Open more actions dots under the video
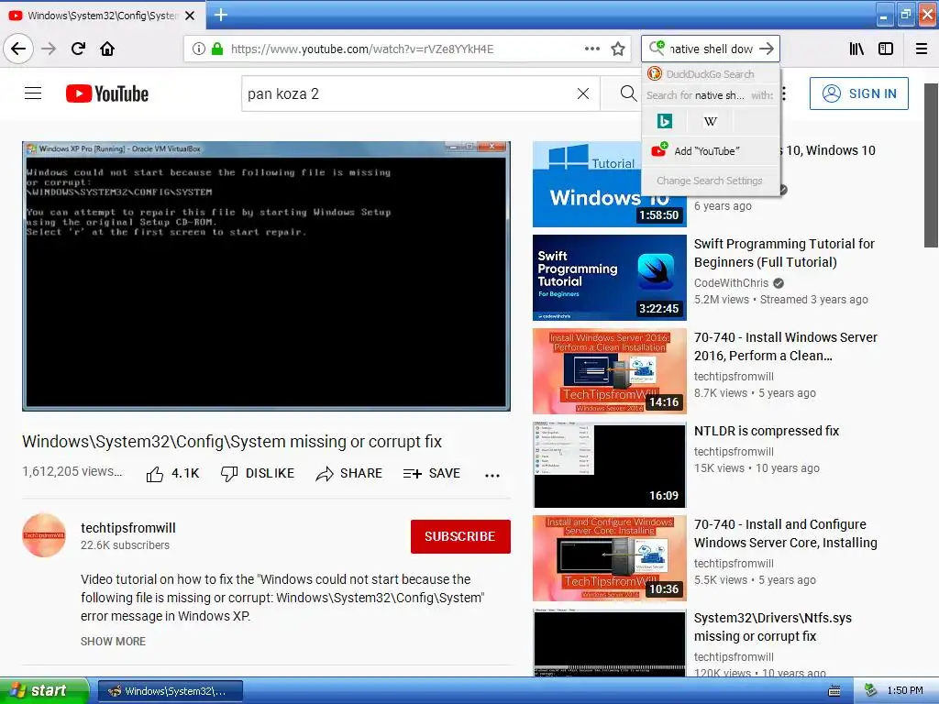This screenshot has height=704, width=939. [x=492, y=476]
